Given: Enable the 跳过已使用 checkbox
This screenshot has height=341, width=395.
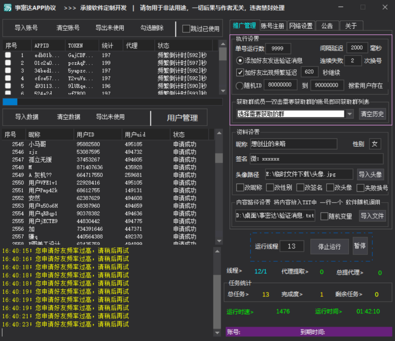Looking at the screenshot, I should tap(186, 29).
